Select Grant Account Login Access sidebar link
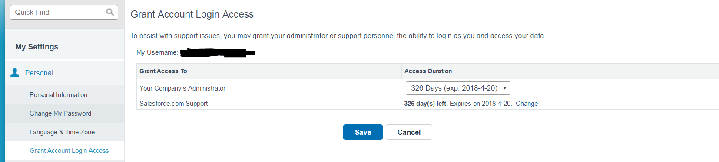 (69, 151)
